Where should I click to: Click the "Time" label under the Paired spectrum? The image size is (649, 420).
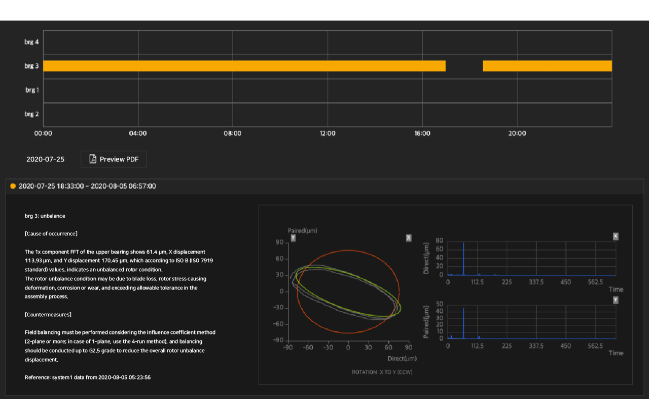[x=616, y=353]
